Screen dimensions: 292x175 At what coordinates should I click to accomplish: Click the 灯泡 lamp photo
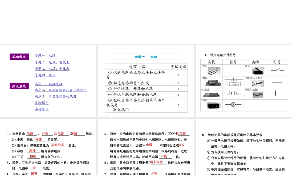(x=214, y=106)
